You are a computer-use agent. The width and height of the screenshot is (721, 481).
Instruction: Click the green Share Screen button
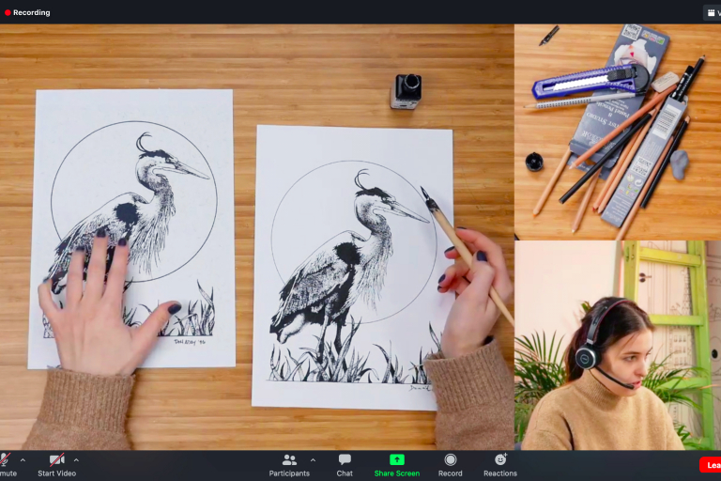pyautogui.click(x=396, y=459)
